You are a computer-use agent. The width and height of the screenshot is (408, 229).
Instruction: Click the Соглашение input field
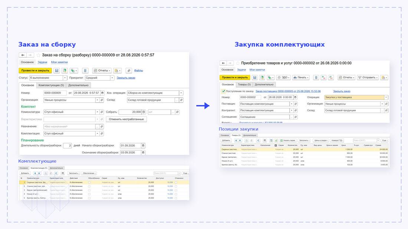click(264, 117)
